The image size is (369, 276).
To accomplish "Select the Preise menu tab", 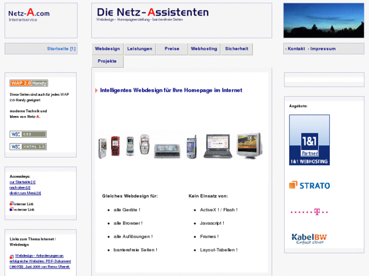I will [x=172, y=49].
